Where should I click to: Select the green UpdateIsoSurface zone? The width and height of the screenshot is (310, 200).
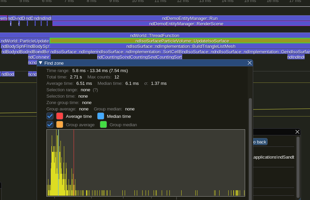pos(182,41)
